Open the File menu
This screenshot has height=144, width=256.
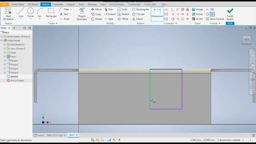4,4
